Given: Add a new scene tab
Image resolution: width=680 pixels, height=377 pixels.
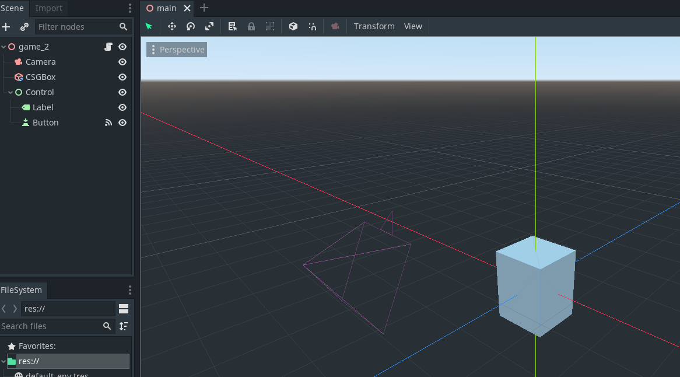Looking at the screenshot, I should [204, 8].
